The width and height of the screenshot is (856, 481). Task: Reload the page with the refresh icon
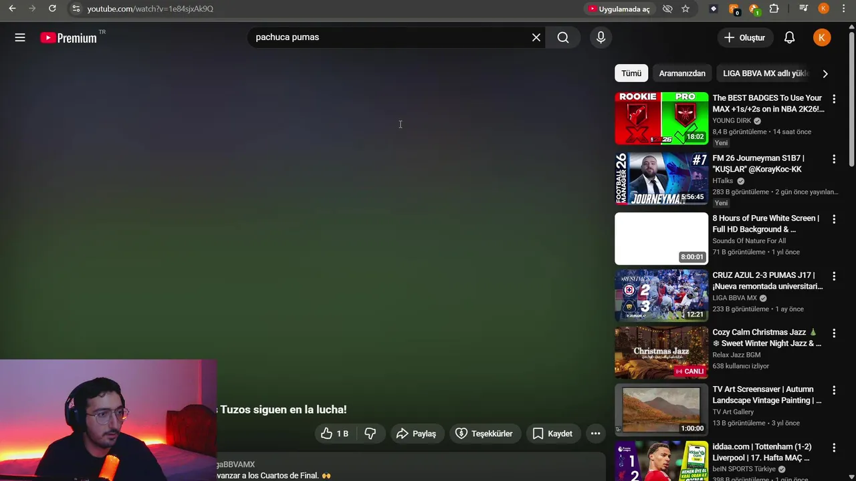point(52,9)
